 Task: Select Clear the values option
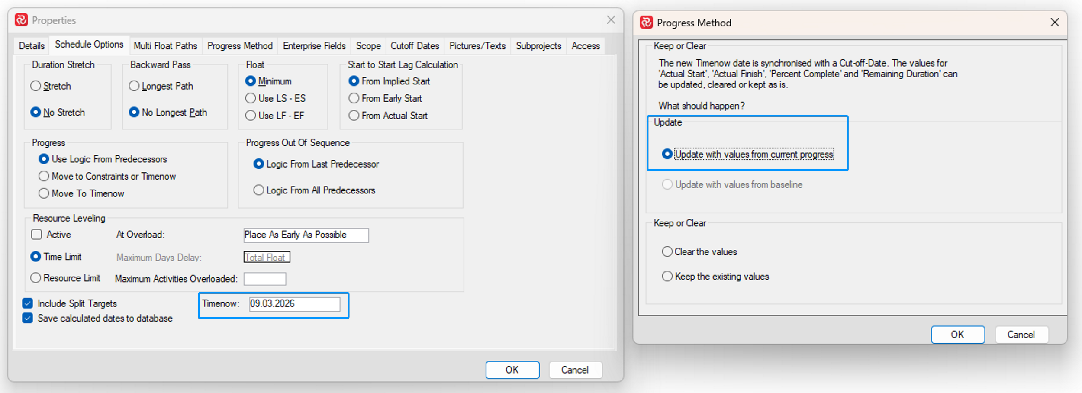click(667, 251)
